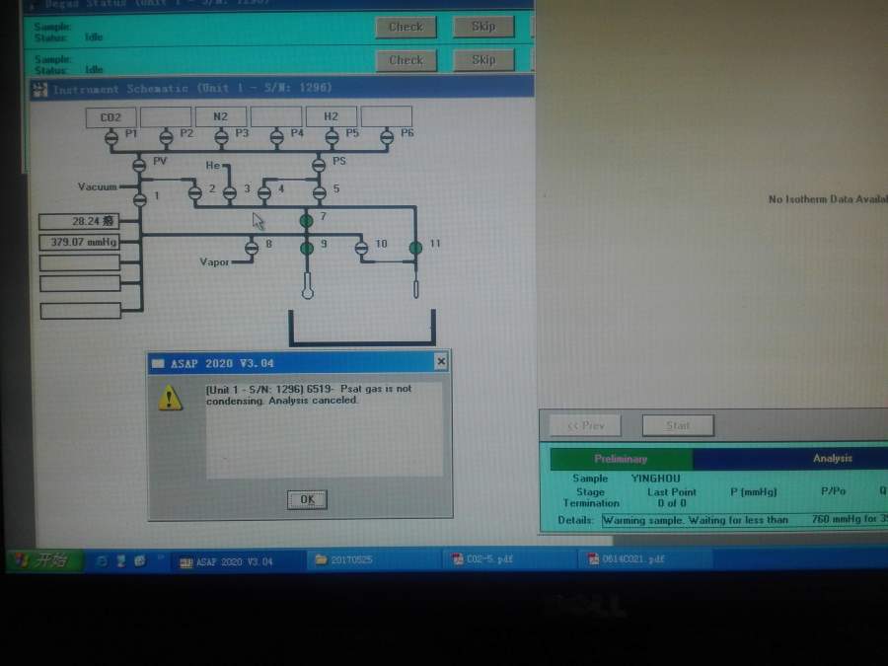Click the P4 valve icon
The height and width of the screenshot is (666, 888).
[276, 137]
